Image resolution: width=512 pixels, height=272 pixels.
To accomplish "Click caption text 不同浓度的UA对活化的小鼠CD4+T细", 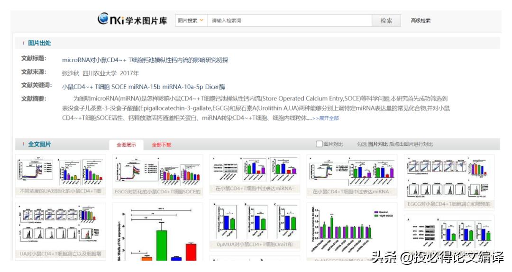I will (61, 191).
